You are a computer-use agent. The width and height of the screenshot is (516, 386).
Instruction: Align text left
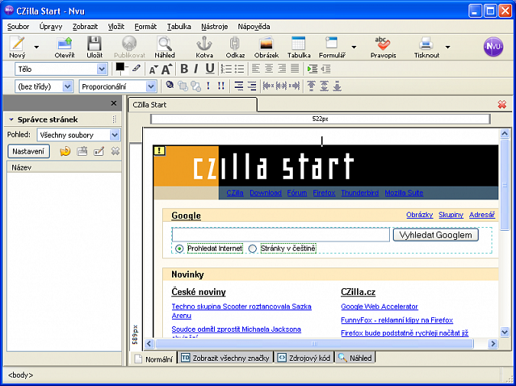[x=255, y=69]
